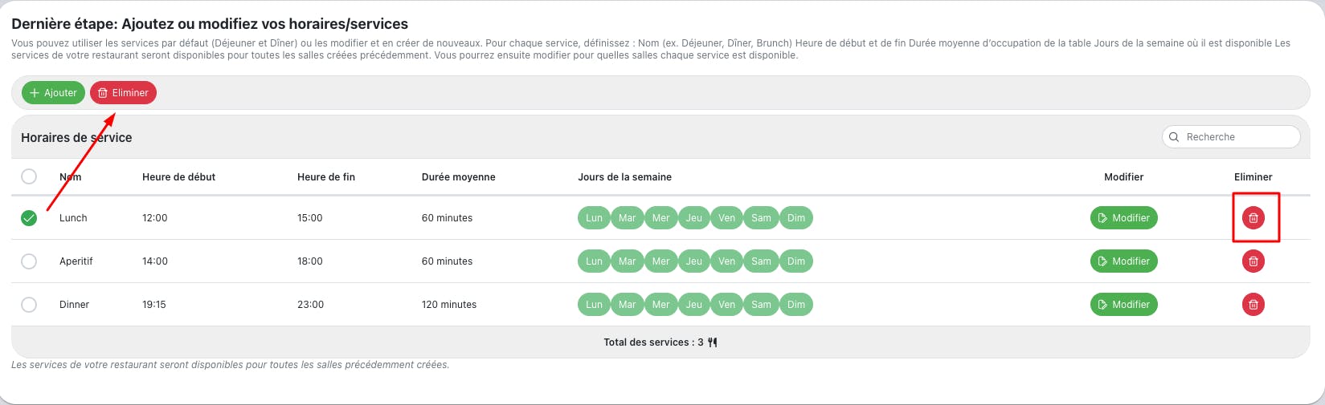Delete the Aperitif service with trash icon
The width and height of the screenshot is (1325, 405).
[1253, 261]
